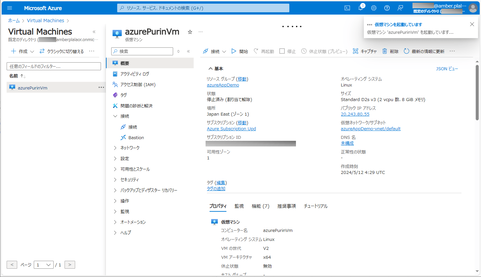Expand the 監視 menu group
The image size is (481, 277).
[115, 211]
